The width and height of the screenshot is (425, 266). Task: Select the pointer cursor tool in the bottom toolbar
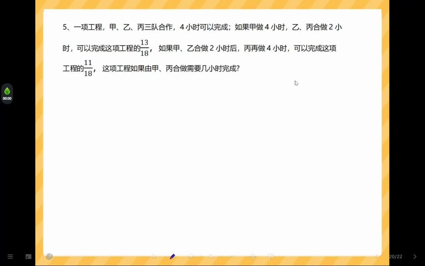tap(154, 256)
